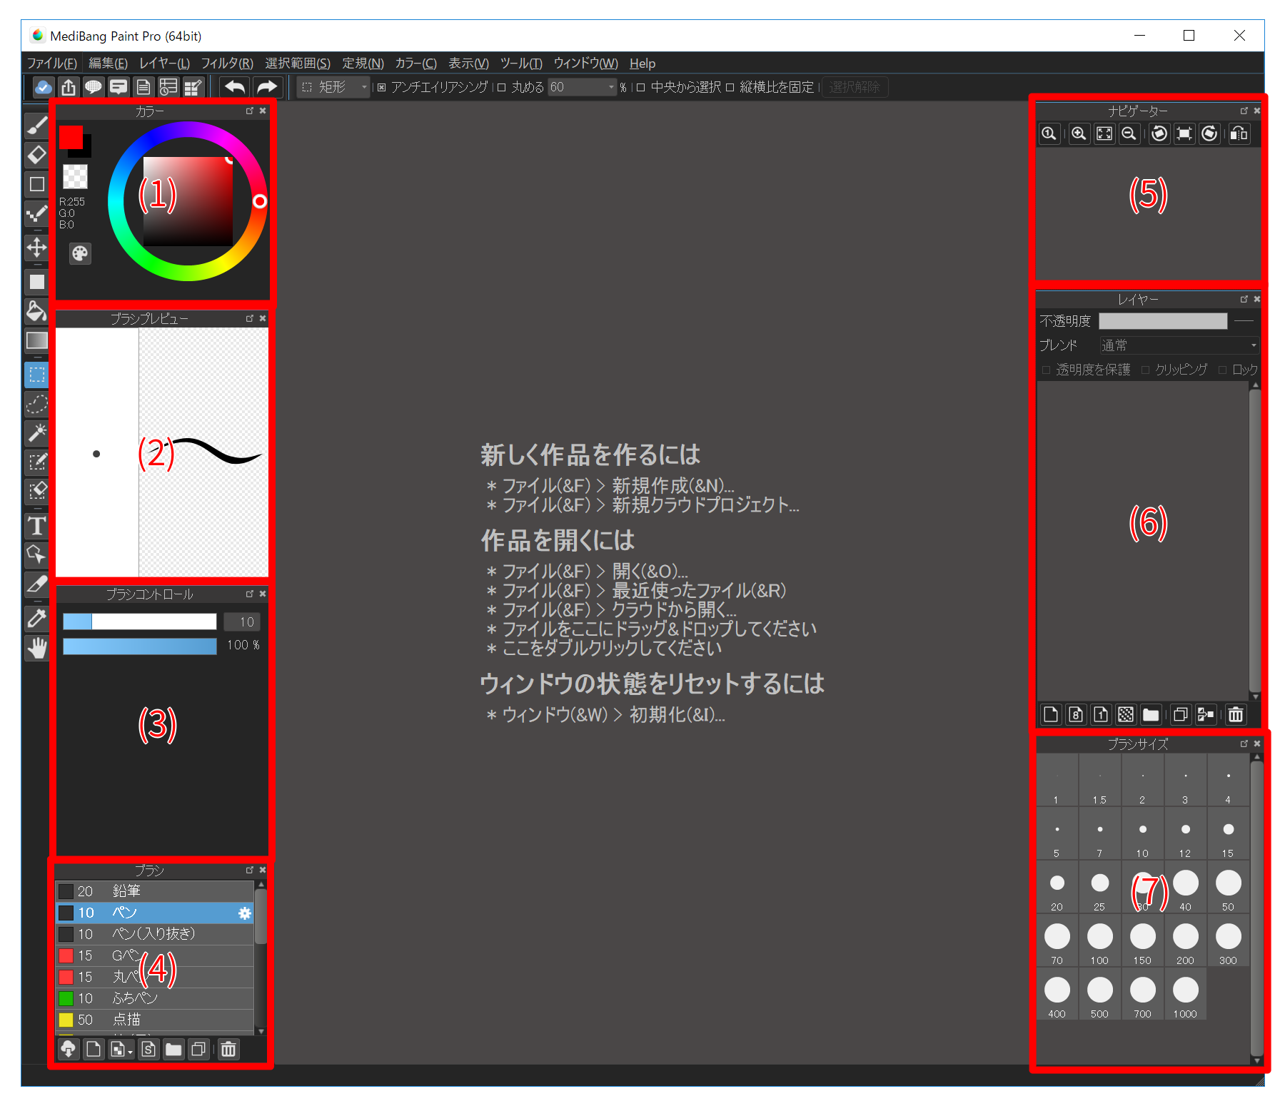Select the Gradient tool

tap(36, 340)
